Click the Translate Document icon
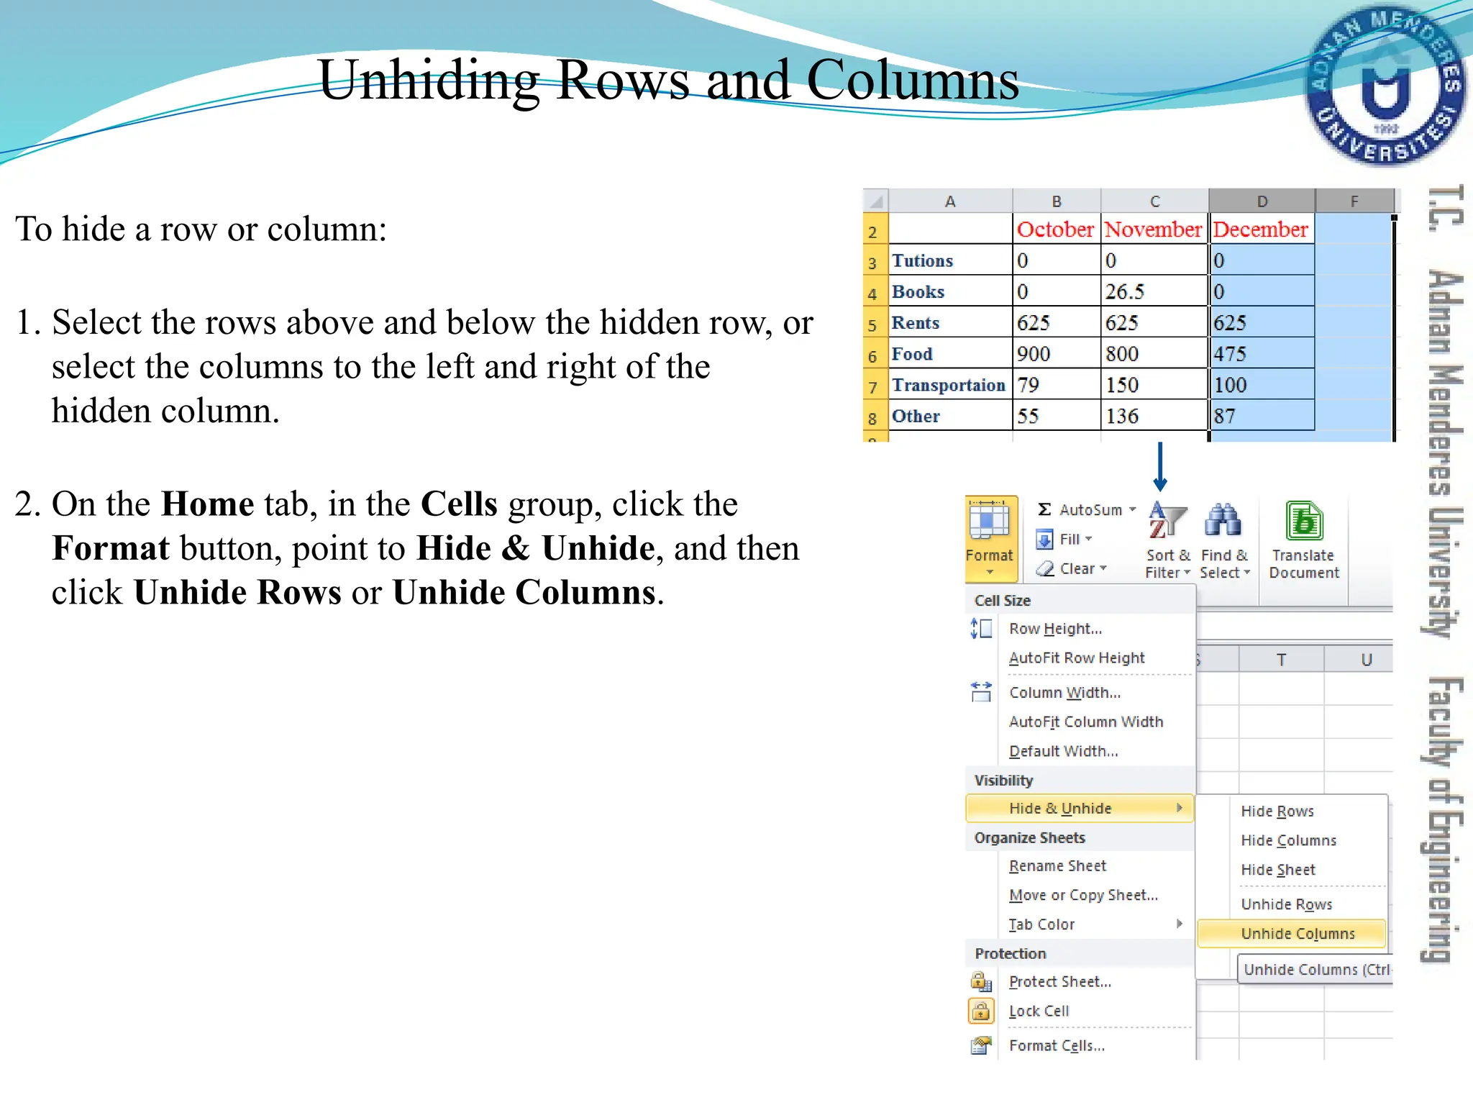The width and height of the screenshot is (1473, 1105). [x=1304, y=520]
